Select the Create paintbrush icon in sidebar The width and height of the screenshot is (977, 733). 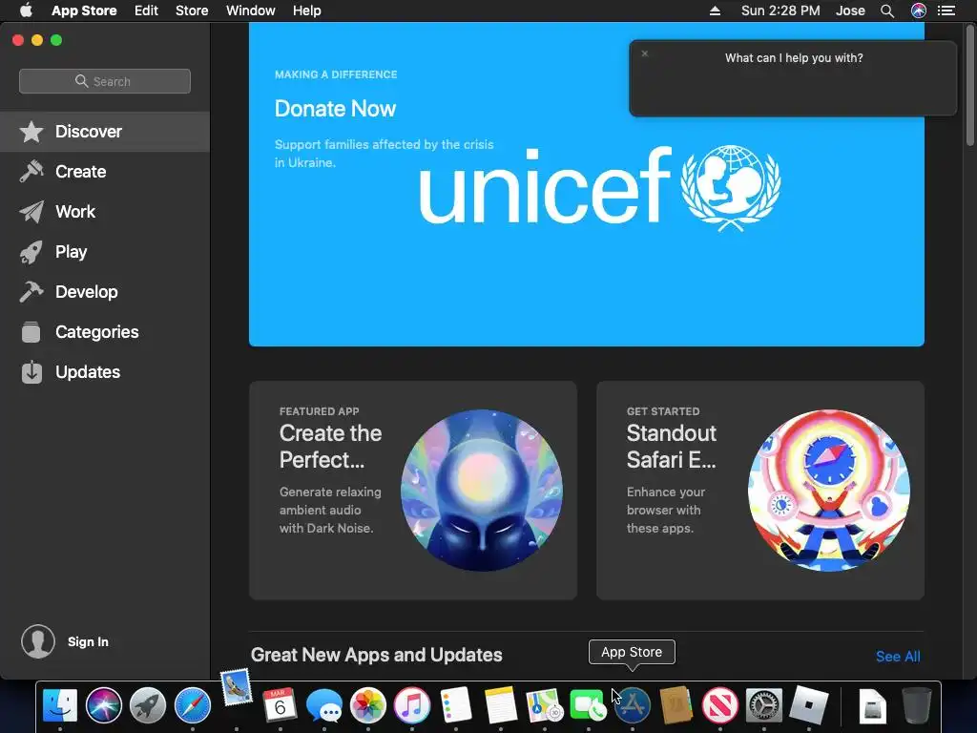31,172
